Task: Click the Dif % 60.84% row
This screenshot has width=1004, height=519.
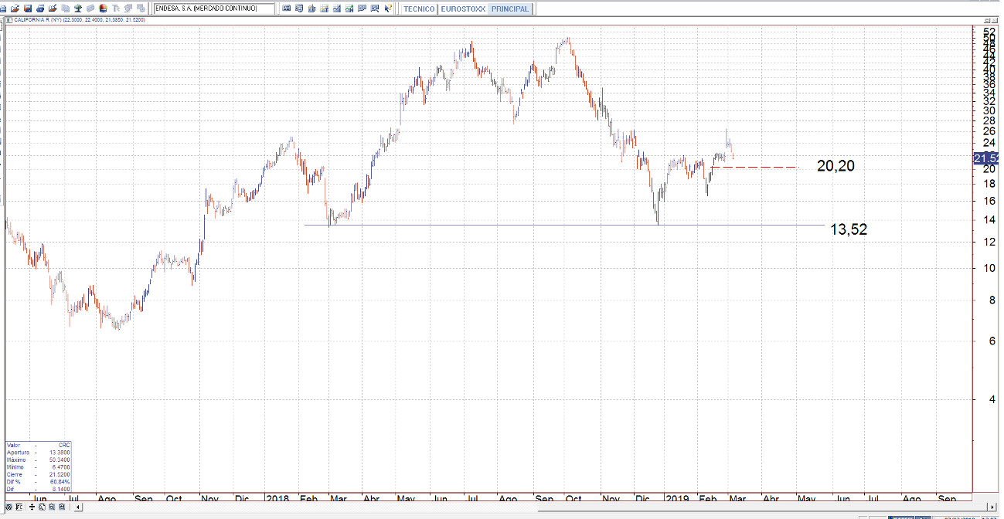Action: coord(39,482)
